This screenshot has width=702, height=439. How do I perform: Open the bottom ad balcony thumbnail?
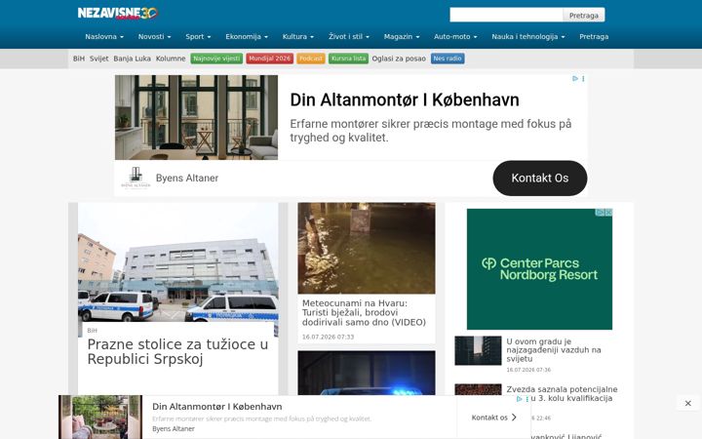click(100, 418)
